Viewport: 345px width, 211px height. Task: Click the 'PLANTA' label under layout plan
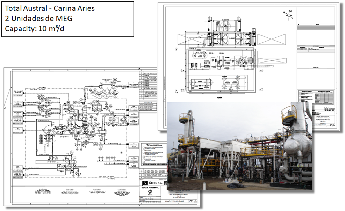pyautogui.click(x=220, y=97)
